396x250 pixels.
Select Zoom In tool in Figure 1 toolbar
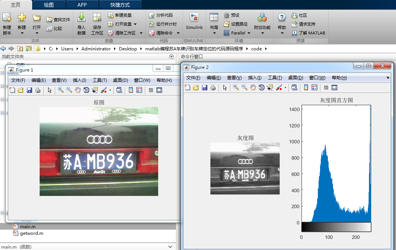[x=61, y=90]
